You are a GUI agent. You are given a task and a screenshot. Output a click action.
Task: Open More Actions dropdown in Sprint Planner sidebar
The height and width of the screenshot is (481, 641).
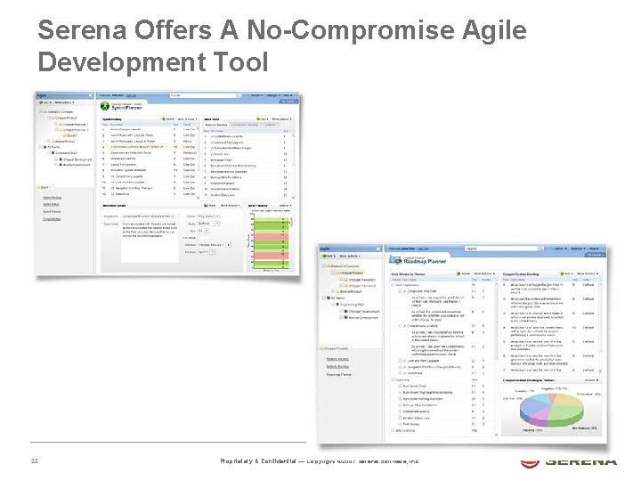(x=65, y=102)
